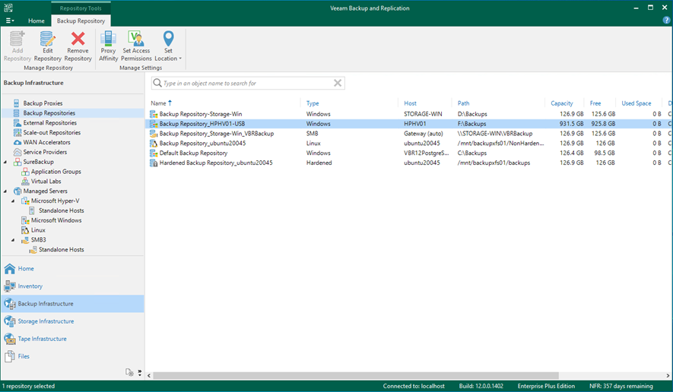Click the Linux repository row icon for ubuntu20045
Viewport: 673px width, 392px height.
[x=153, y=144]
